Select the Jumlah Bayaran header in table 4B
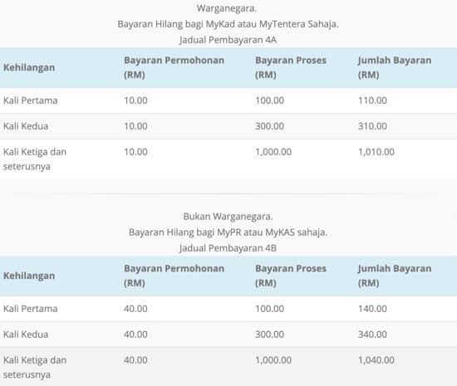This screenshot has width=457, height=386. coord(395,276)
